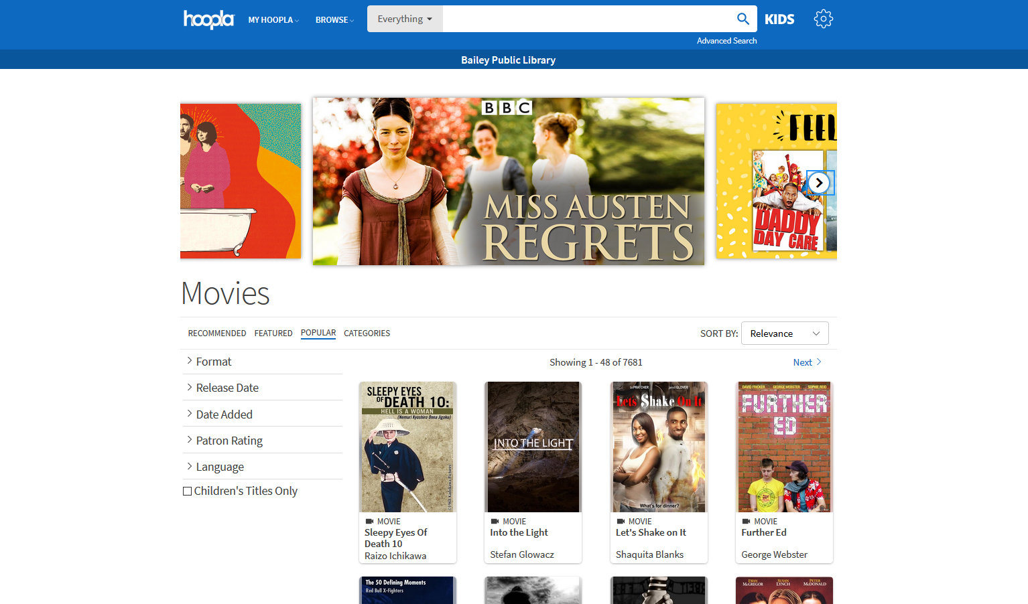This screenshot has width=1028, height=604.
Task: Expand the Patron Rating filter
Action: pyautogui.click(x=229, y=441)
